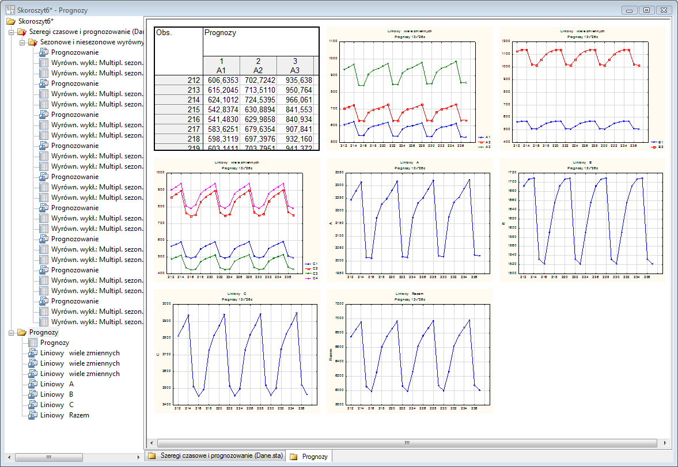Click the A3 column header
Image resolution: width=678 pixels, height=467 pixels.
[295, 66]
